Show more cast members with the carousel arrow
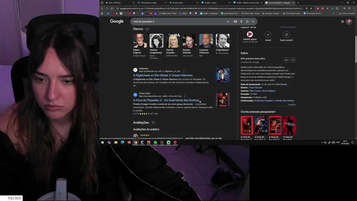Screen dimensions: 357x201 229,41
